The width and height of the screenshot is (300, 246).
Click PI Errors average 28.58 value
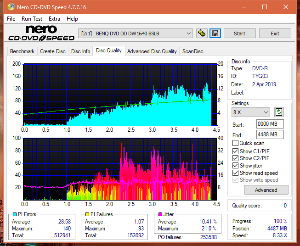[x=64, y=222]
